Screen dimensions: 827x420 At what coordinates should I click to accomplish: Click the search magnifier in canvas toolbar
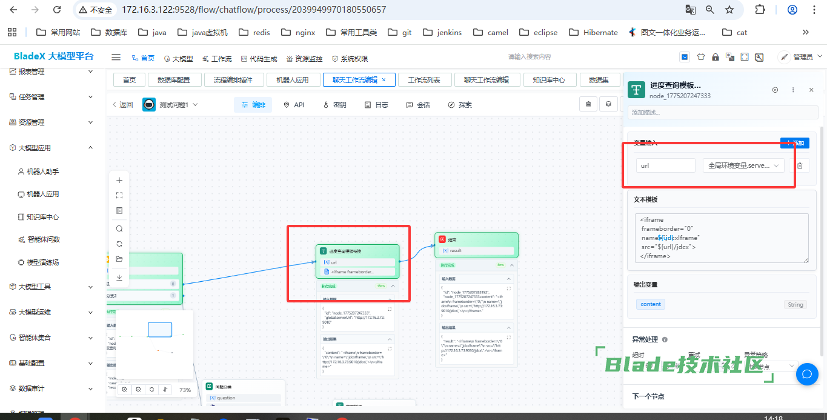coord(119,228)
